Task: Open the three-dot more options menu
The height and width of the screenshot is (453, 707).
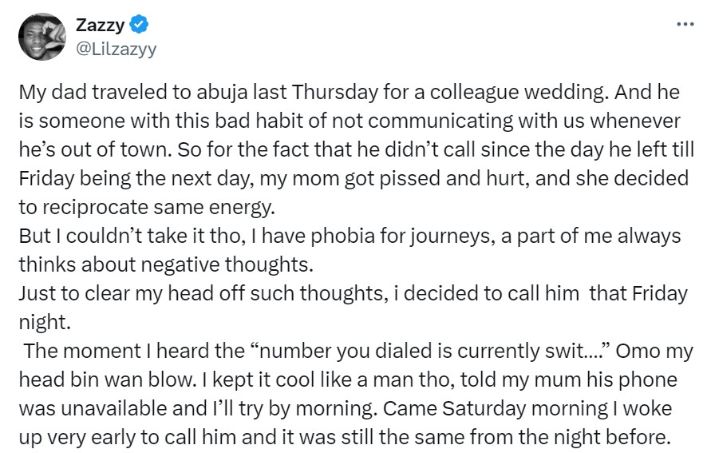Action: pos(684,24)
